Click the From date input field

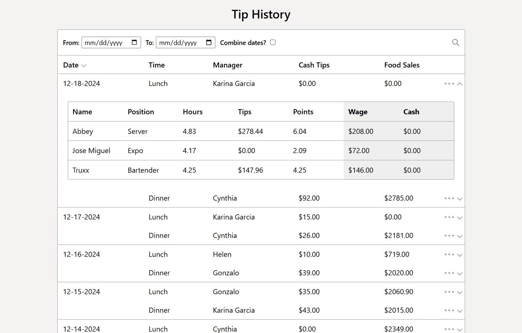(x=105, y=42)
